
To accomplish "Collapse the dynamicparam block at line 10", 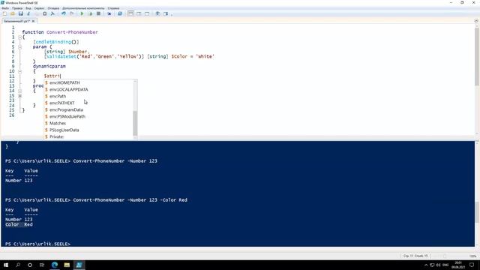I will pos(20,71).
